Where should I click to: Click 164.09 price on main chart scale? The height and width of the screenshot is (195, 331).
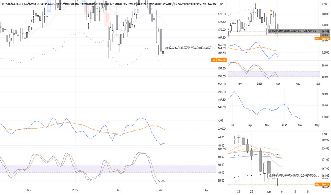222,48
